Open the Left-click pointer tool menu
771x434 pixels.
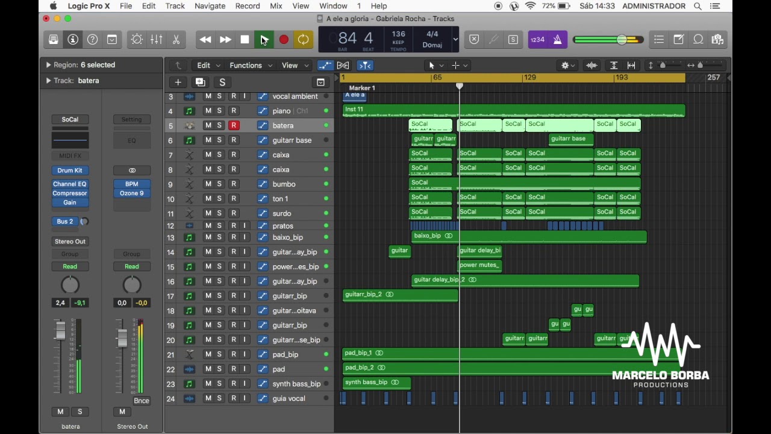(435, 65)
